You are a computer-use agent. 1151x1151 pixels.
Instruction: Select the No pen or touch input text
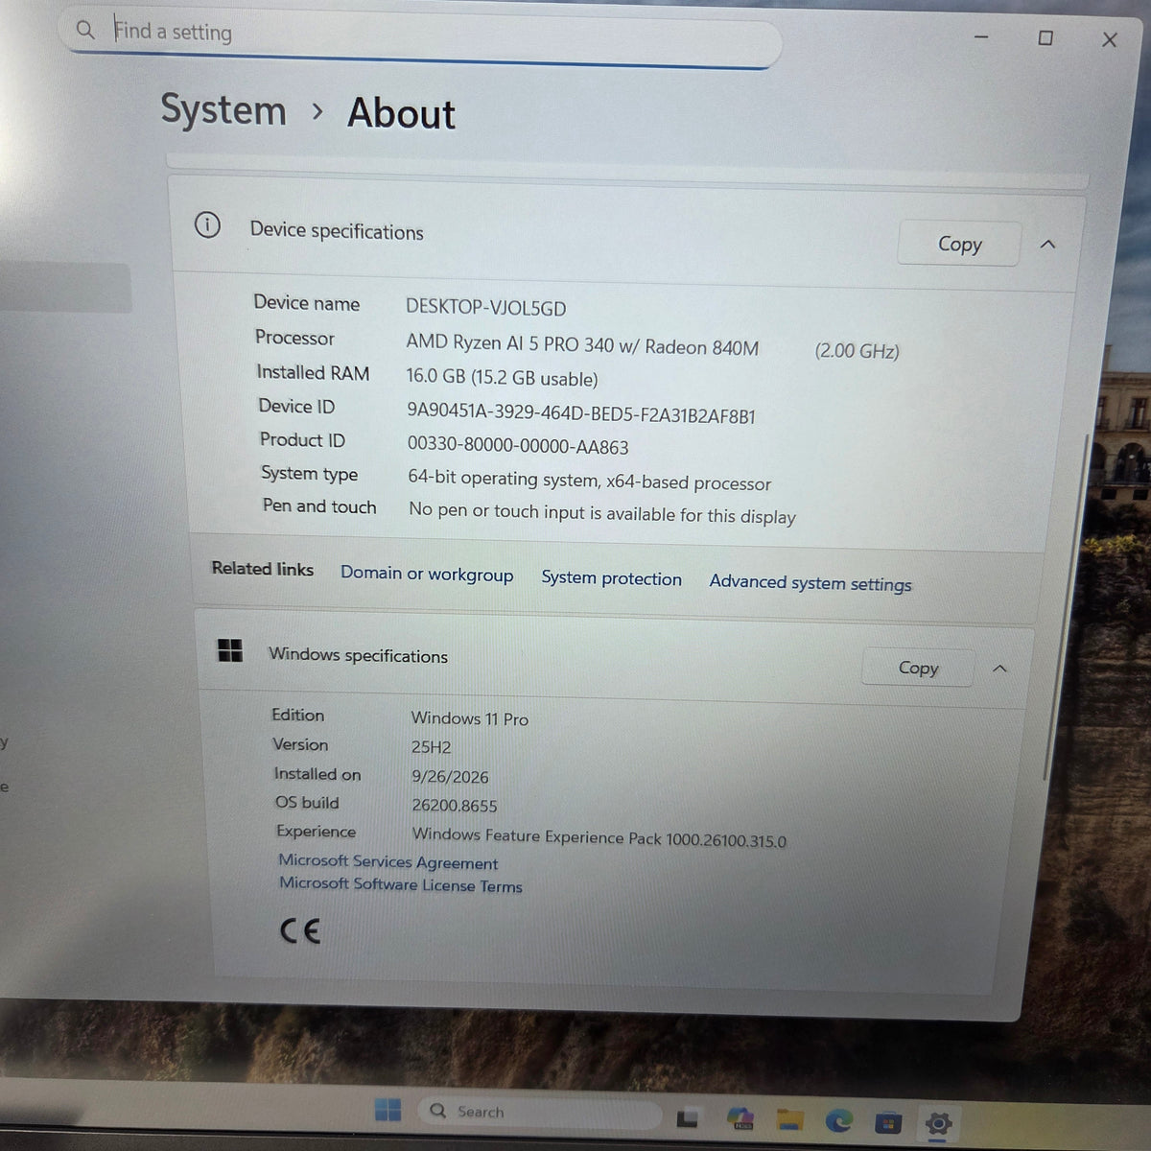(602, 513)
